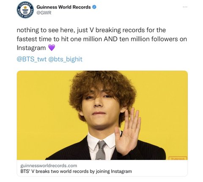
Task: Click the word Instagram in the tweet
Action: 31,48
